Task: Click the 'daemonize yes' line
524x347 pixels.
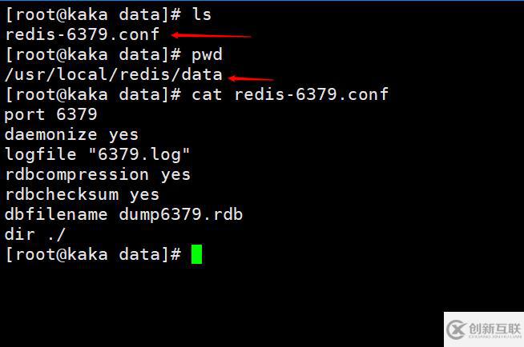Action: click(71, 134)
